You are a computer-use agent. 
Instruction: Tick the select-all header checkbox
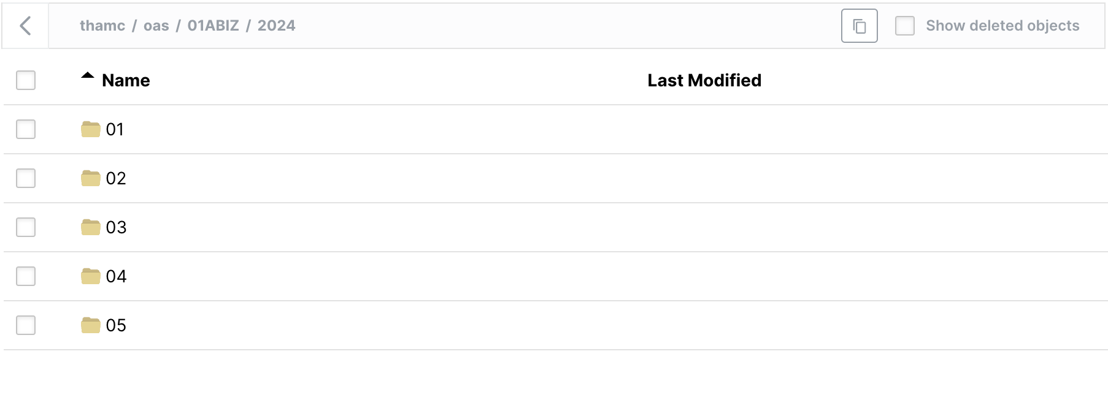[26, 80]
